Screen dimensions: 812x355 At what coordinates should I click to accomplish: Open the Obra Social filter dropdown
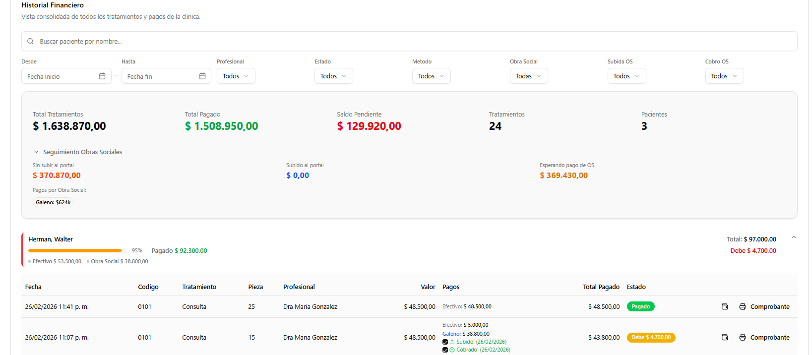coord(528,76)
